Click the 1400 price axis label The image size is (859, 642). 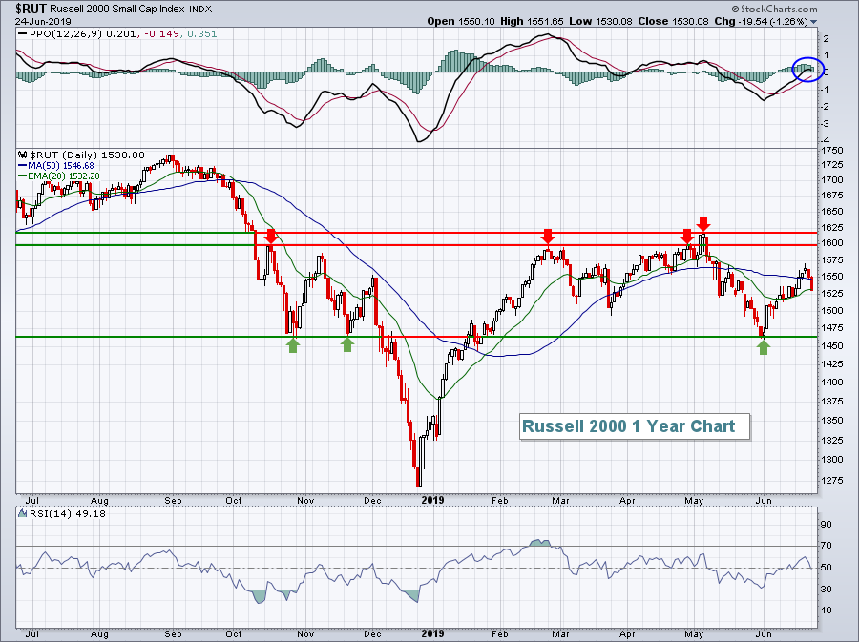(831, 383)
